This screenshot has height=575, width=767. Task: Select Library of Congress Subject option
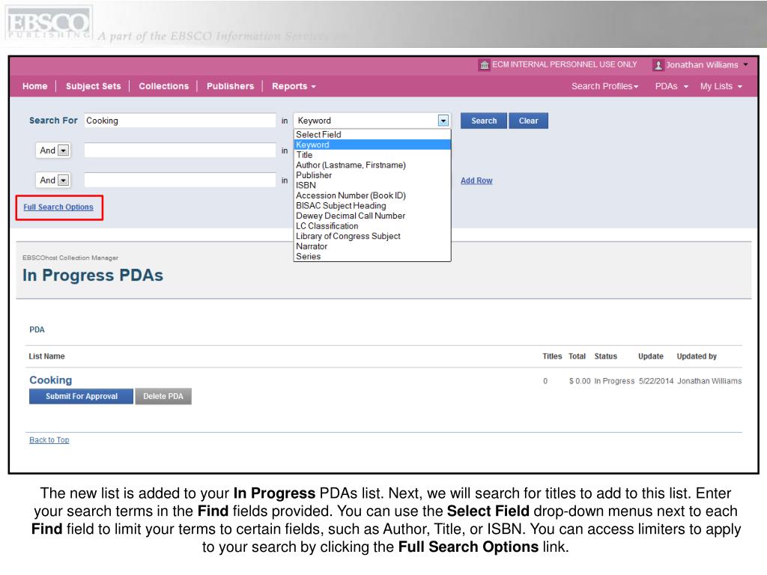click(x=372, y=236)
